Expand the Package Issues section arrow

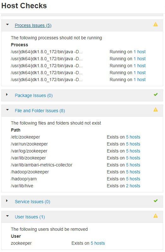[7, 94]
